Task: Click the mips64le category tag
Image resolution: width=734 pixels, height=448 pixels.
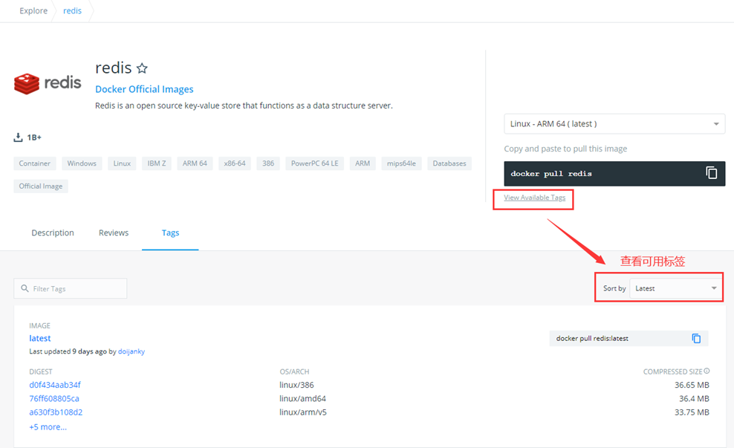Action: pos(401,163)
